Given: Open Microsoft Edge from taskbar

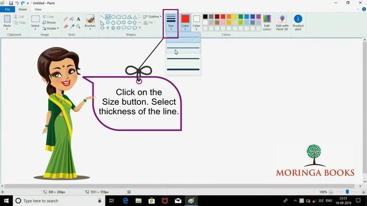Looking at the screenshot, I should (125, 201).
